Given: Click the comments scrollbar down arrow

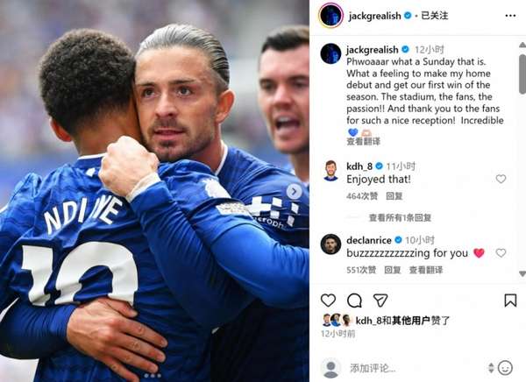Looking at the screenshot, I should click(522, 273).
